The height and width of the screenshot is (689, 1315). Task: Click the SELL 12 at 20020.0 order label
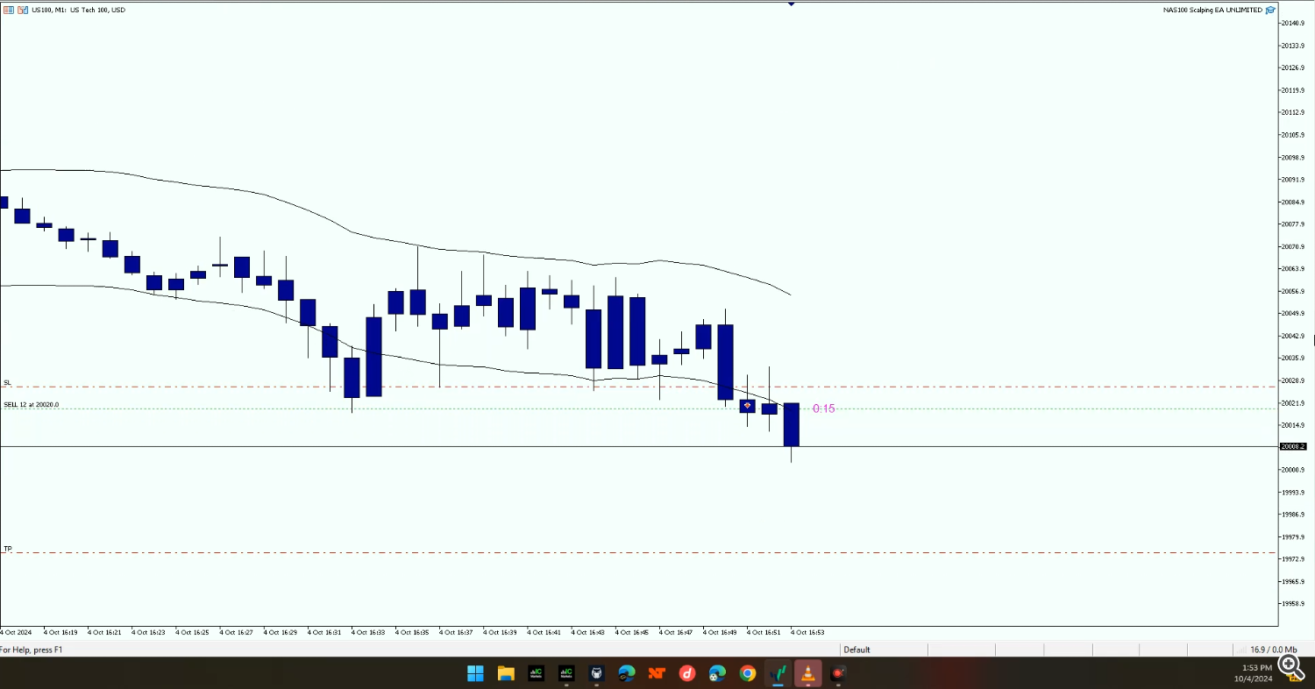[32, 404]
